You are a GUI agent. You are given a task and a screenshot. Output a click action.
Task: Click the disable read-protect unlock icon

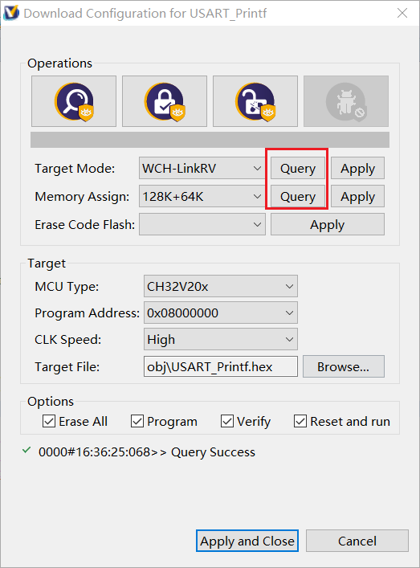pyautogui.click(x=255, y=101)
